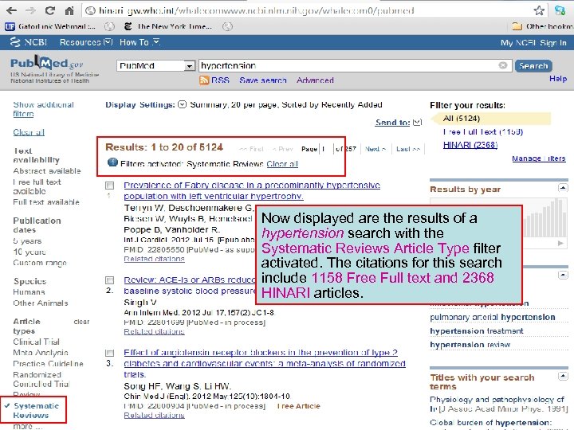Click Clear all in left sidebar
Image resolution: width=574 pixels, height=430 pixels.
point(29,132)
